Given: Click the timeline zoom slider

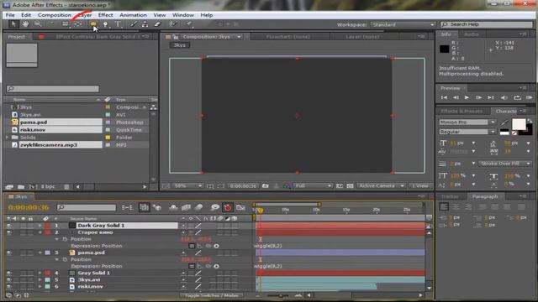Looking at the screenshot, I should [280, 295].
